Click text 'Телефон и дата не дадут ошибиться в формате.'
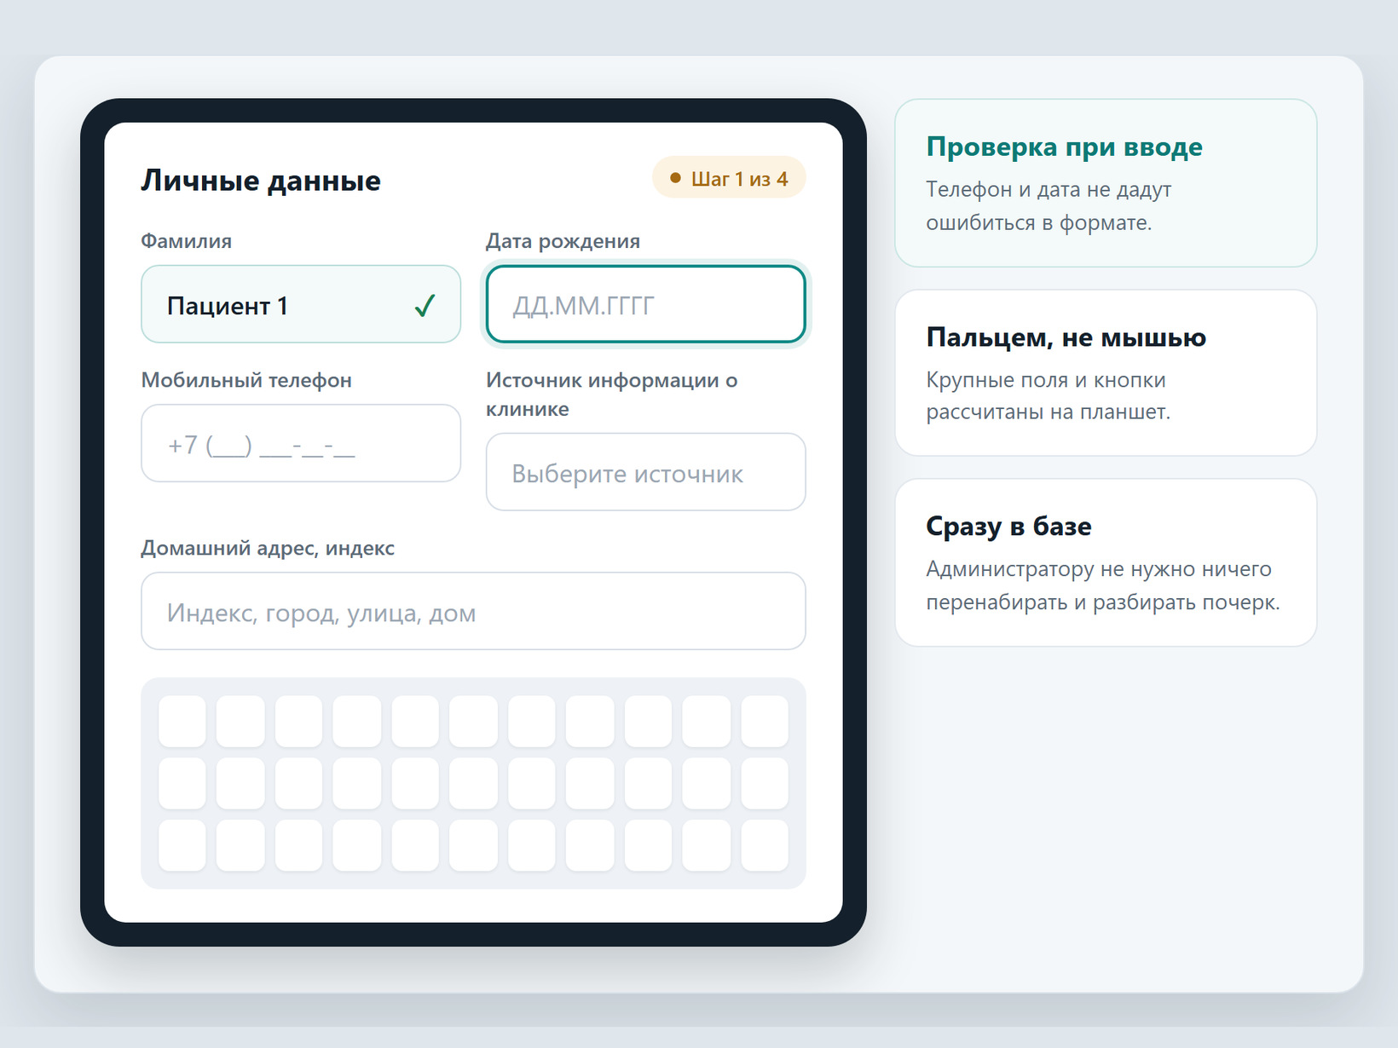Viewport: 1398px width, 1048px height. tap(1048, 206)
